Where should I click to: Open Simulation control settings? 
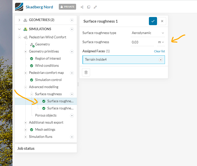click(x=48, y=80)
